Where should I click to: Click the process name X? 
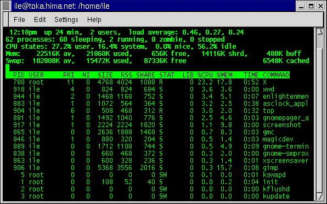pos(264,82)
